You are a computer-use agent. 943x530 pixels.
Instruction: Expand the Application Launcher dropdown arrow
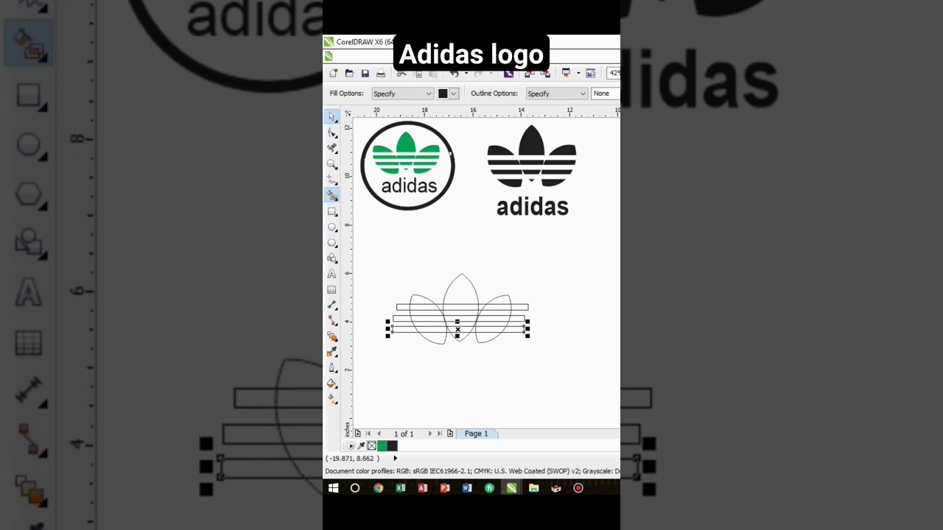(x=578, y=73)
